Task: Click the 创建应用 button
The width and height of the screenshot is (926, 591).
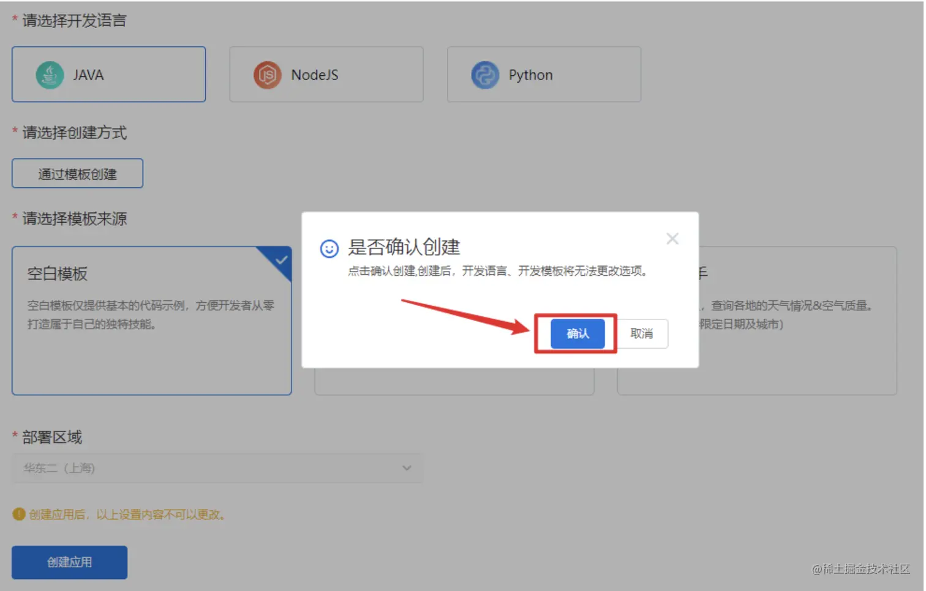Action: [x=69, y=562]
